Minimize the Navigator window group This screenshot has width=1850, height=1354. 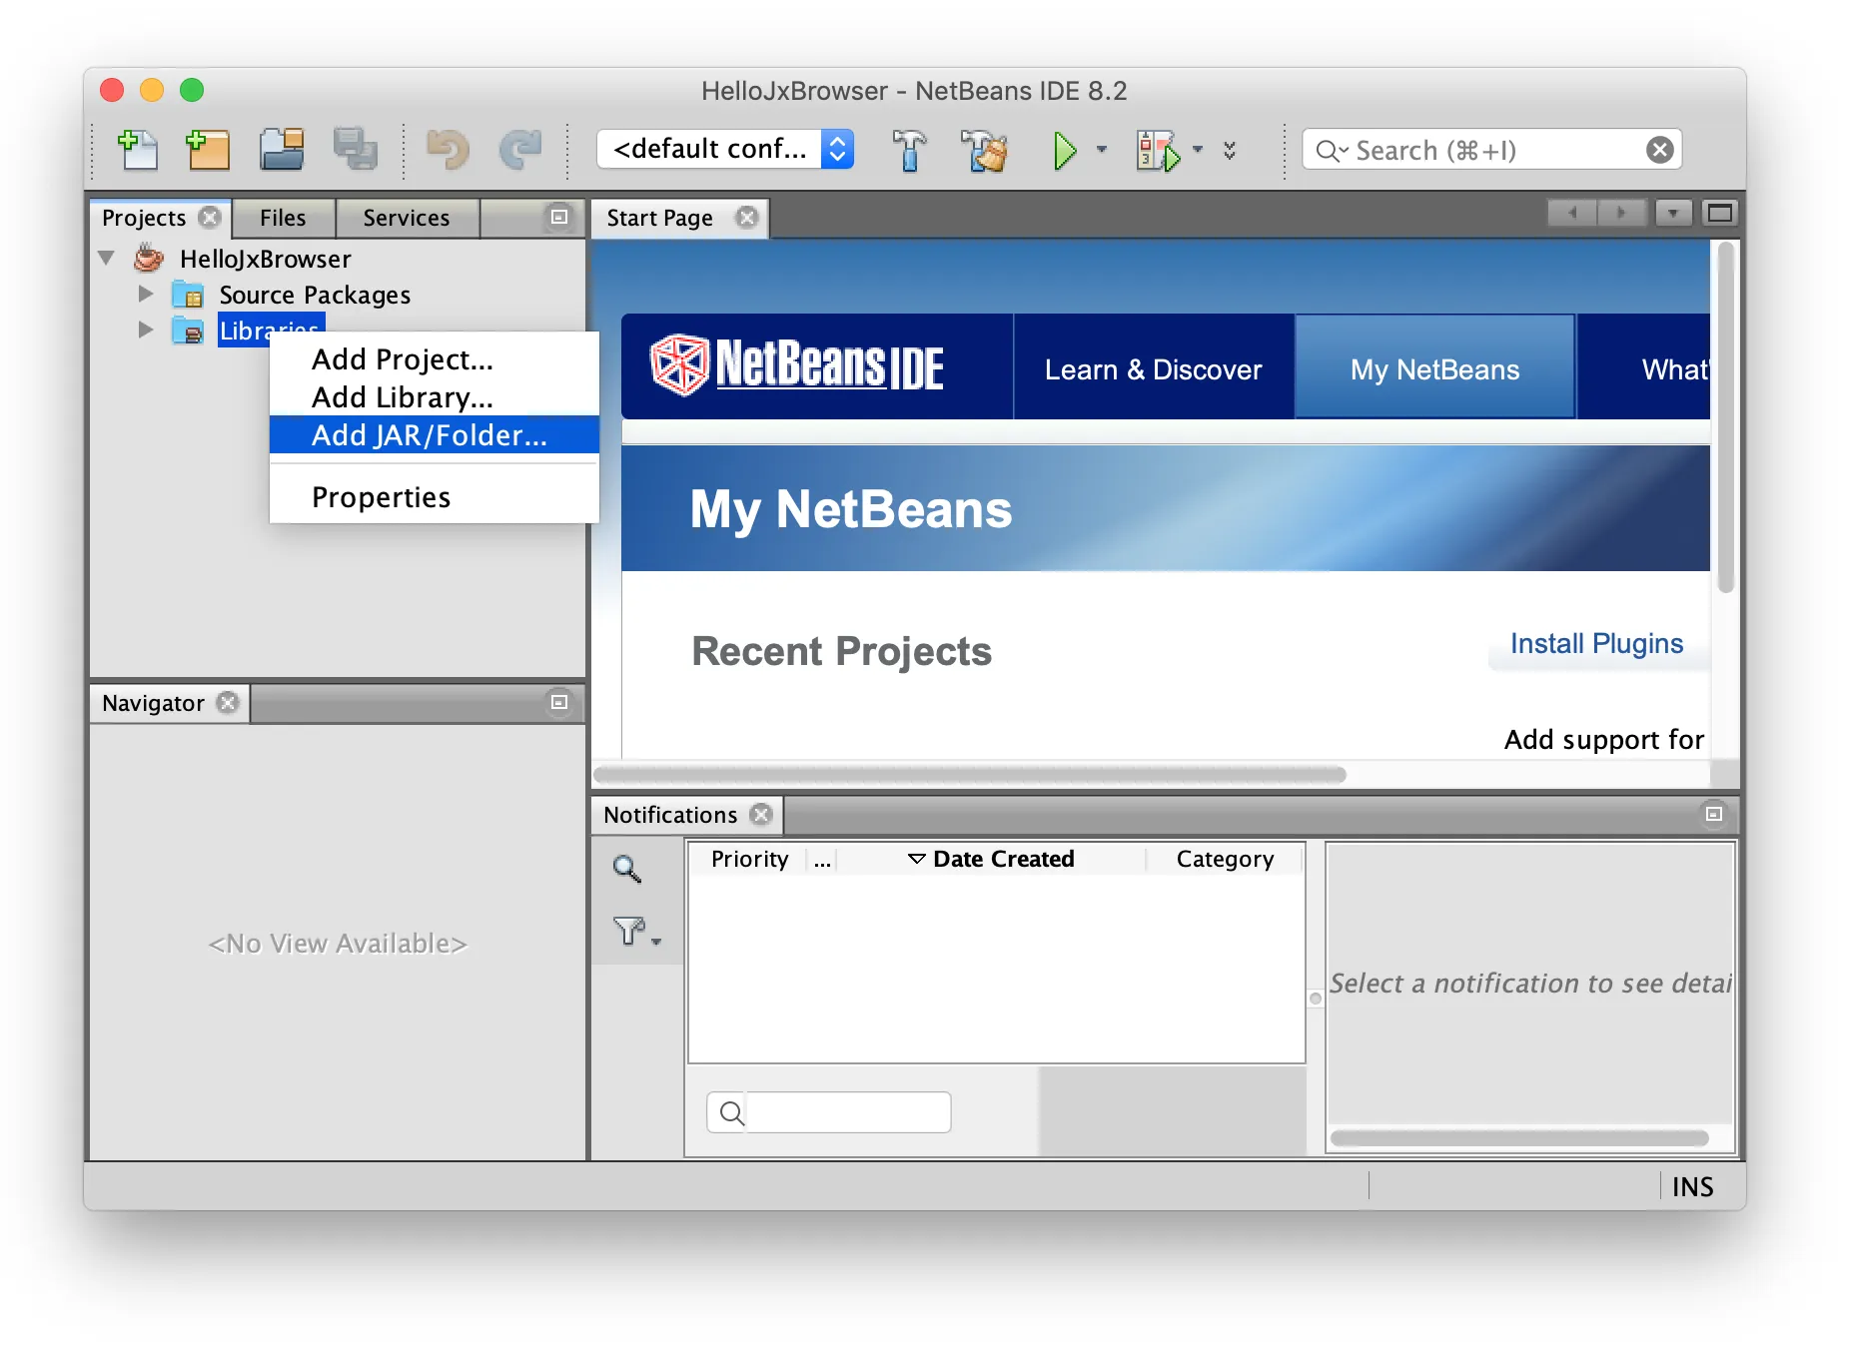[559, 702]
